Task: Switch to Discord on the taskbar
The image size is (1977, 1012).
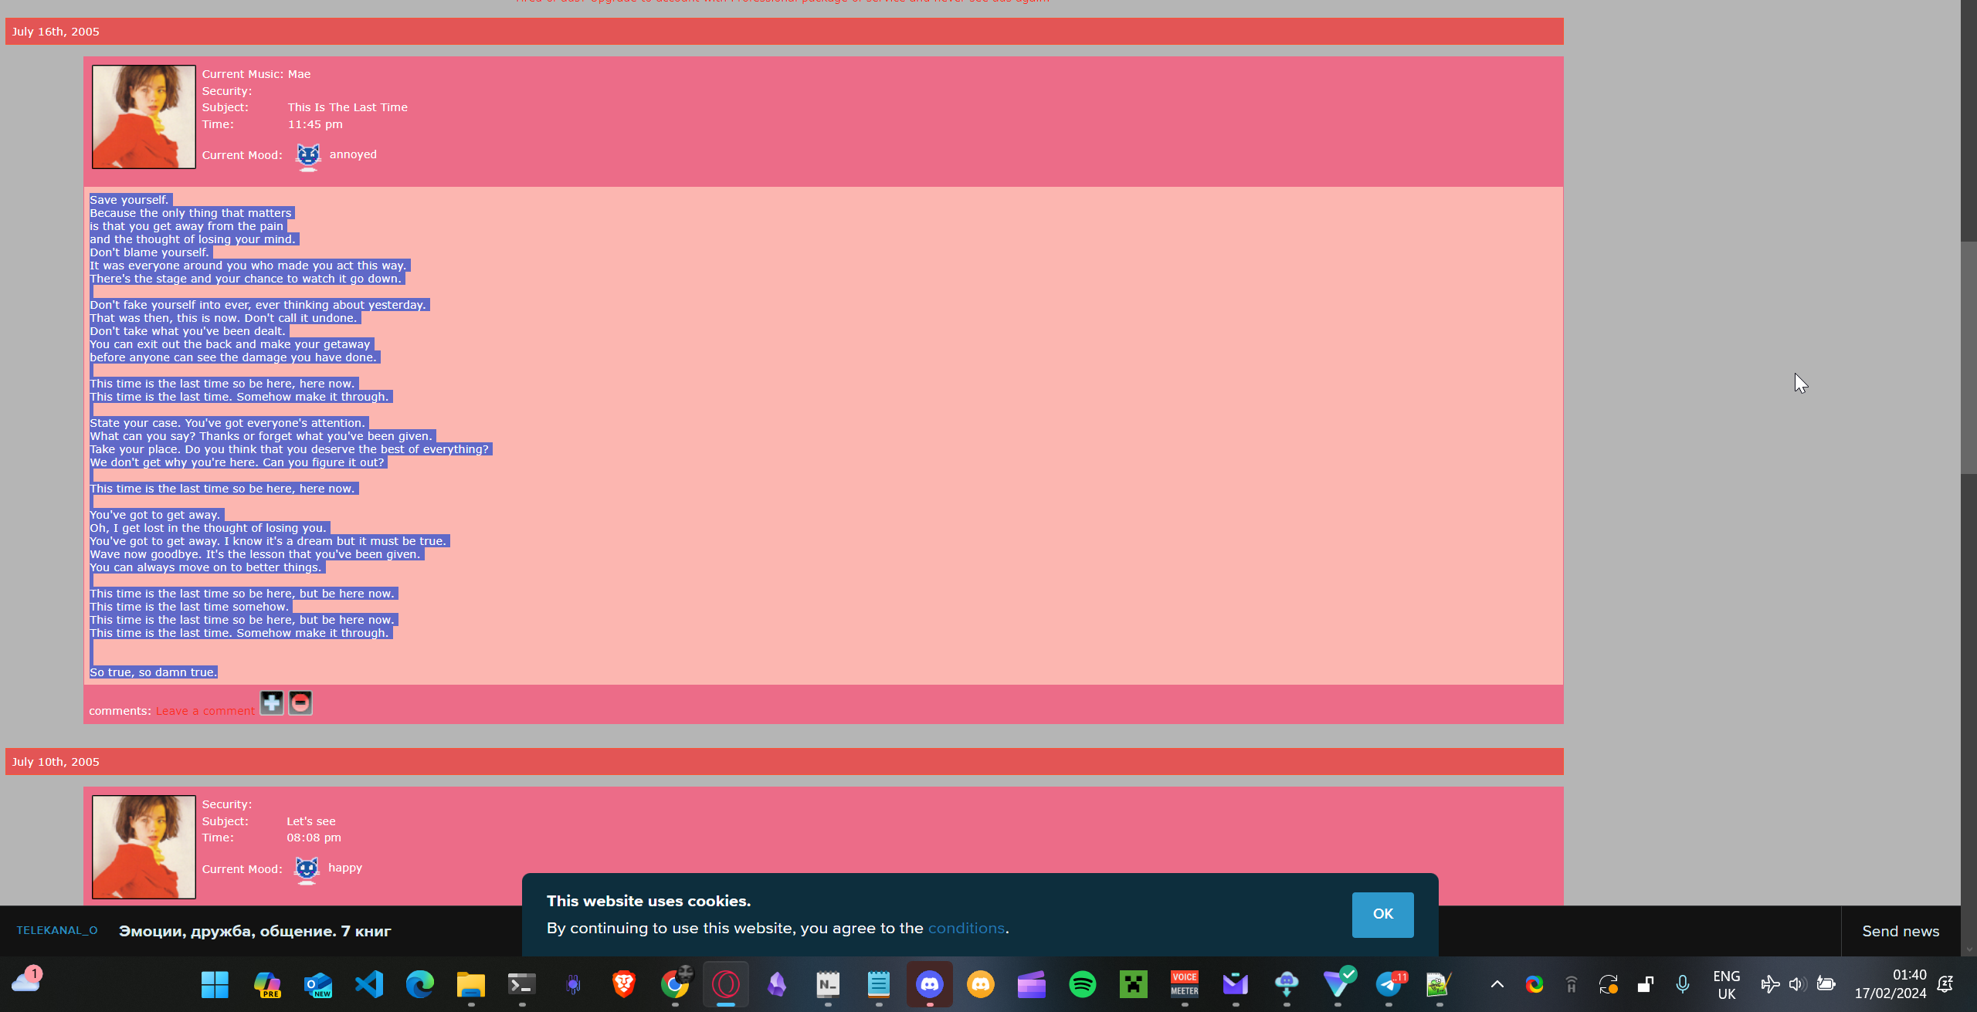Action: click(x=930, y=984)
